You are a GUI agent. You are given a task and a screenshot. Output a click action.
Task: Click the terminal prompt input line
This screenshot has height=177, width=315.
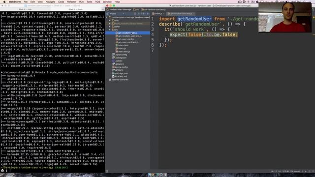[52, 171]
